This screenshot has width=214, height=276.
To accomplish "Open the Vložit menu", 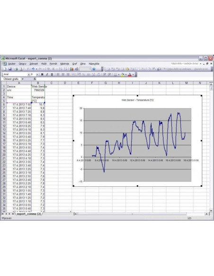I will (44, 64).
